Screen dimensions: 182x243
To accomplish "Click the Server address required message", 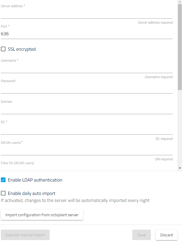I will coord(155,22).
